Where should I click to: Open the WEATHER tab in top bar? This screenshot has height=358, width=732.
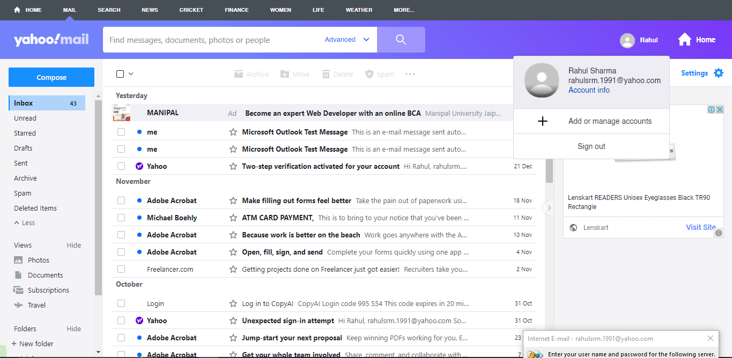click(359, 10)
